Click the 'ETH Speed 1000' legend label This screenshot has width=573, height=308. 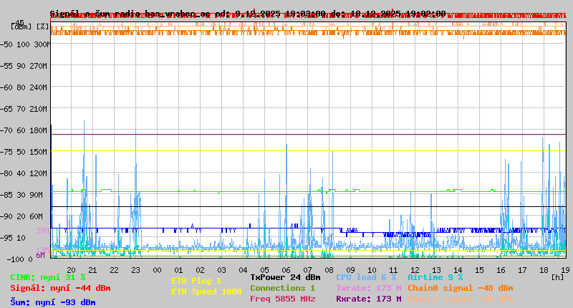click(x=206, y=292)
